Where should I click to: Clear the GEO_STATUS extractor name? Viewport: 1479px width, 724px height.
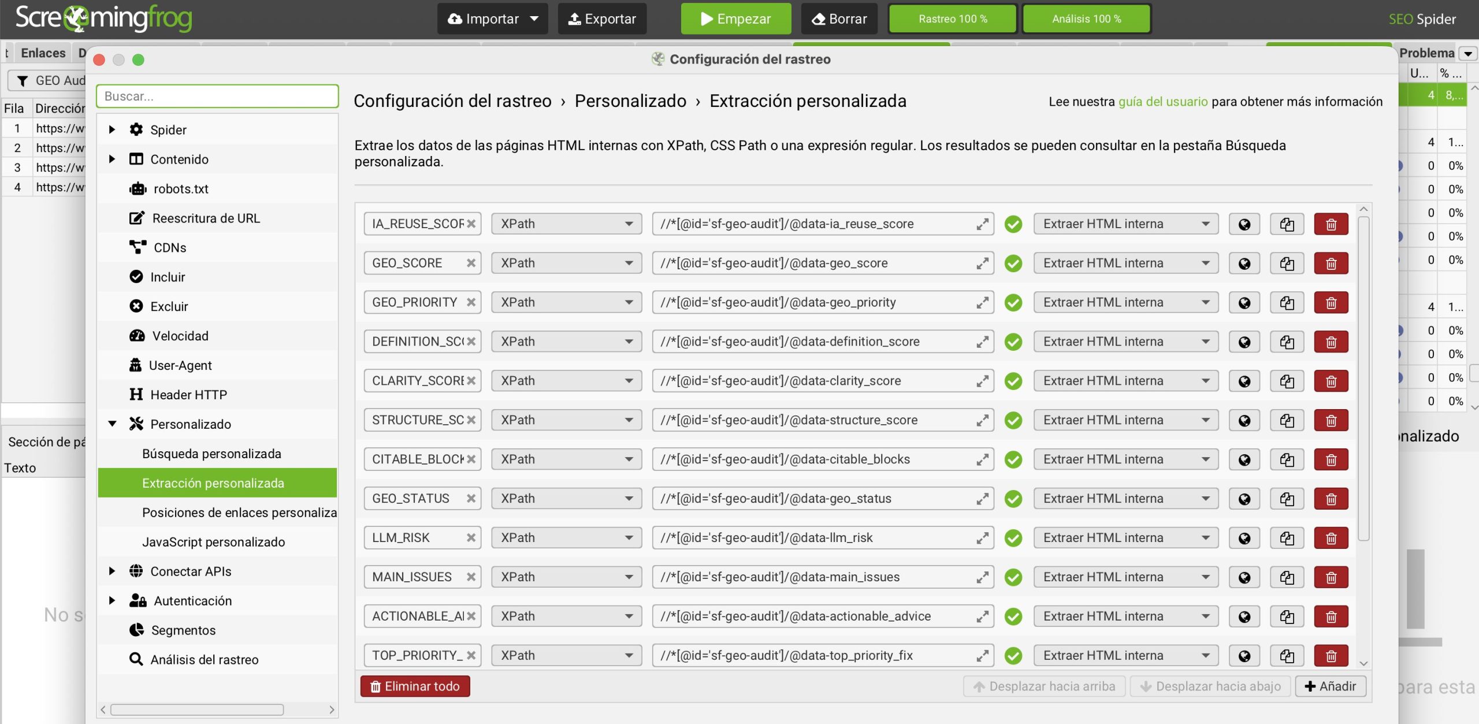pos(471,499)
